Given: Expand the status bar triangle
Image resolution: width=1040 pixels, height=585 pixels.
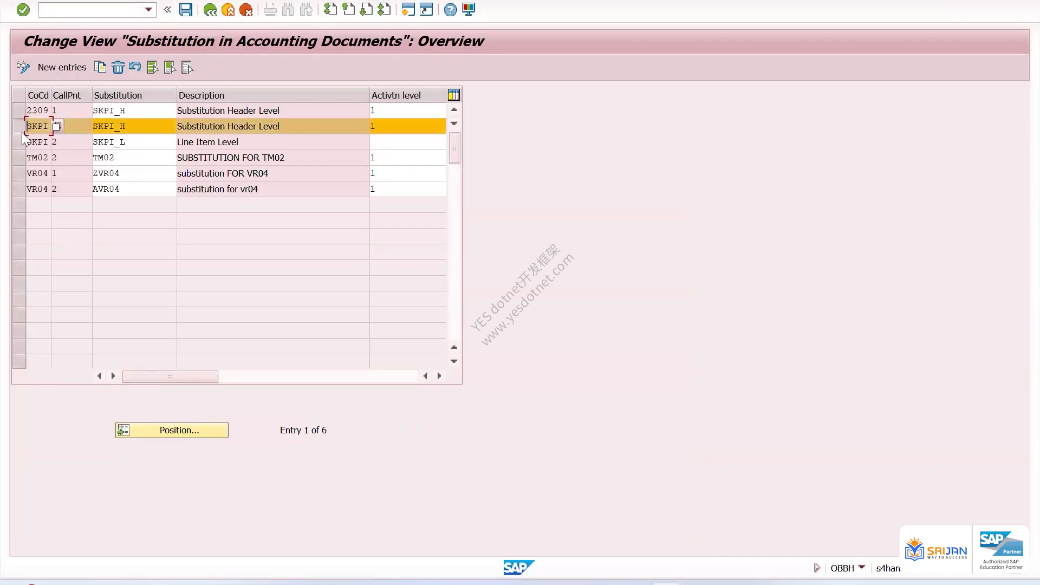Looking at the screenshot, I should pos(817,568).
